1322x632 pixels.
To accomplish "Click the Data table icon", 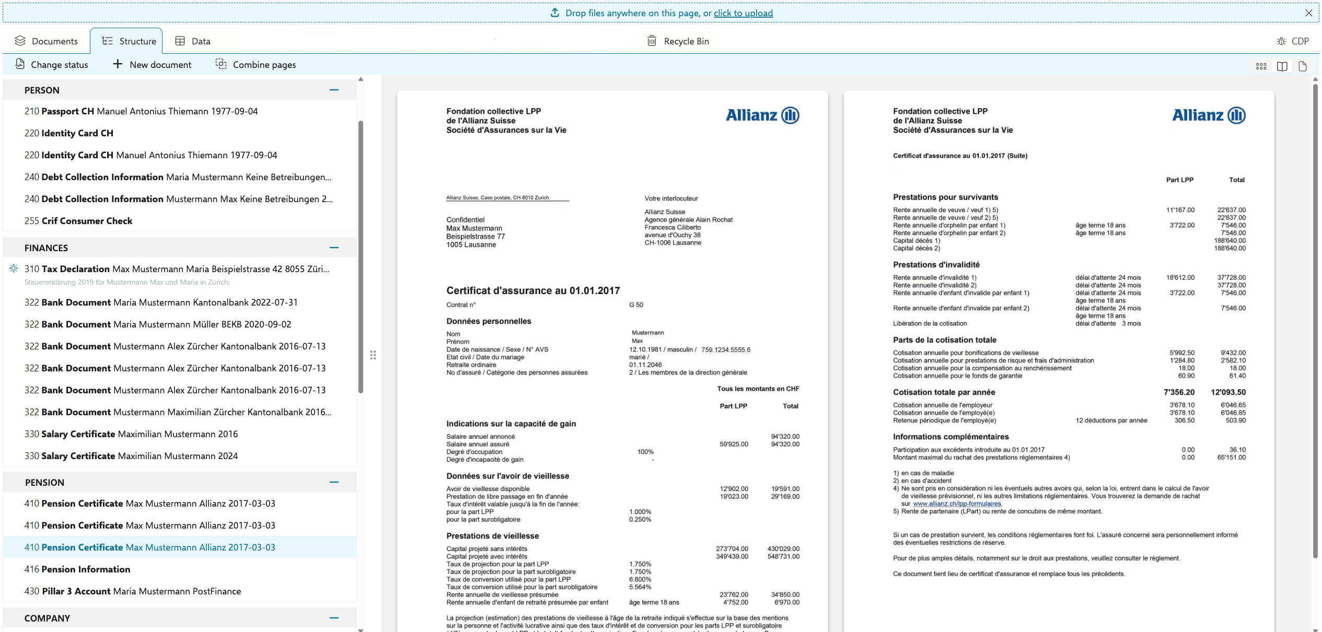I will point(180,41).
